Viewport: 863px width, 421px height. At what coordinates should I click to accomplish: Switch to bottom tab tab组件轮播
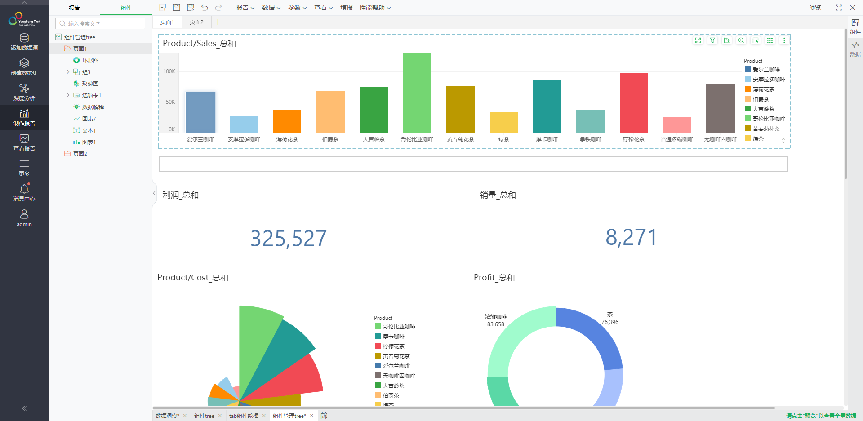click(x=244, y=416)
